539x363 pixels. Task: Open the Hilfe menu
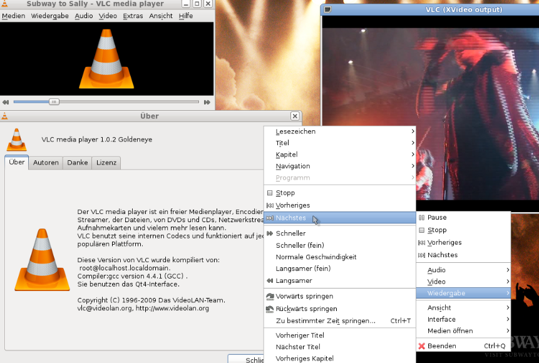point(186,16)
